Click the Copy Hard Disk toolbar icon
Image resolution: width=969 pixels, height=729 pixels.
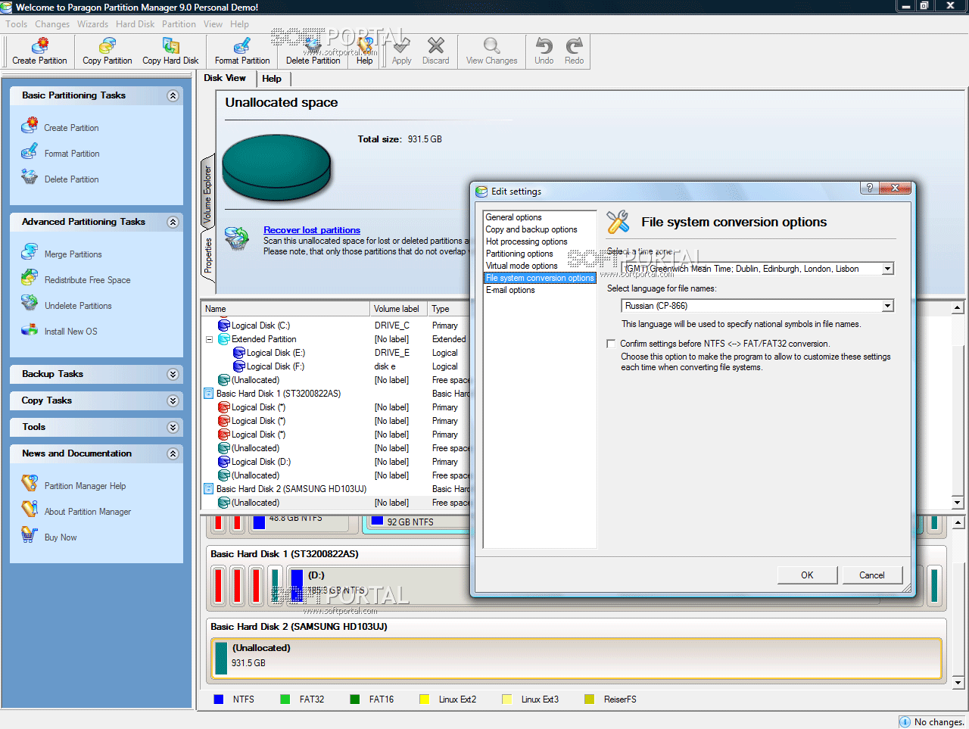coord(170,45)
